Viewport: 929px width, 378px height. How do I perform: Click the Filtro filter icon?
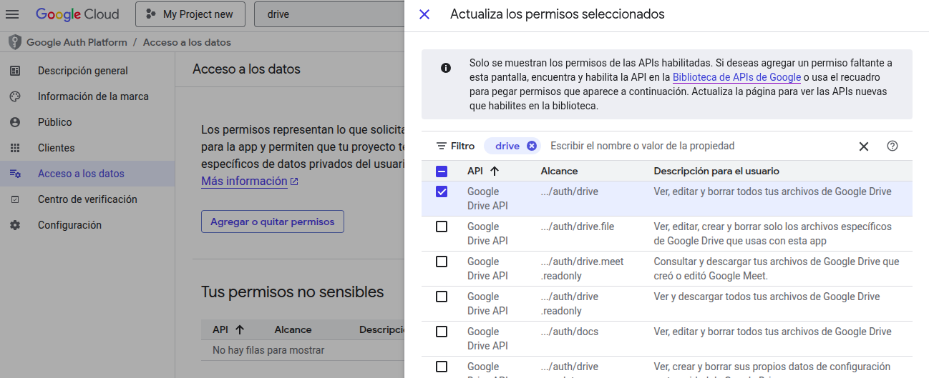[442, 146]
